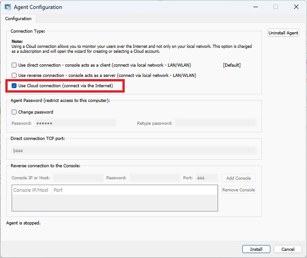Toggle the Change password checkbox
The width and height of the screenshot is (307, 258).
tap(14, 112)
